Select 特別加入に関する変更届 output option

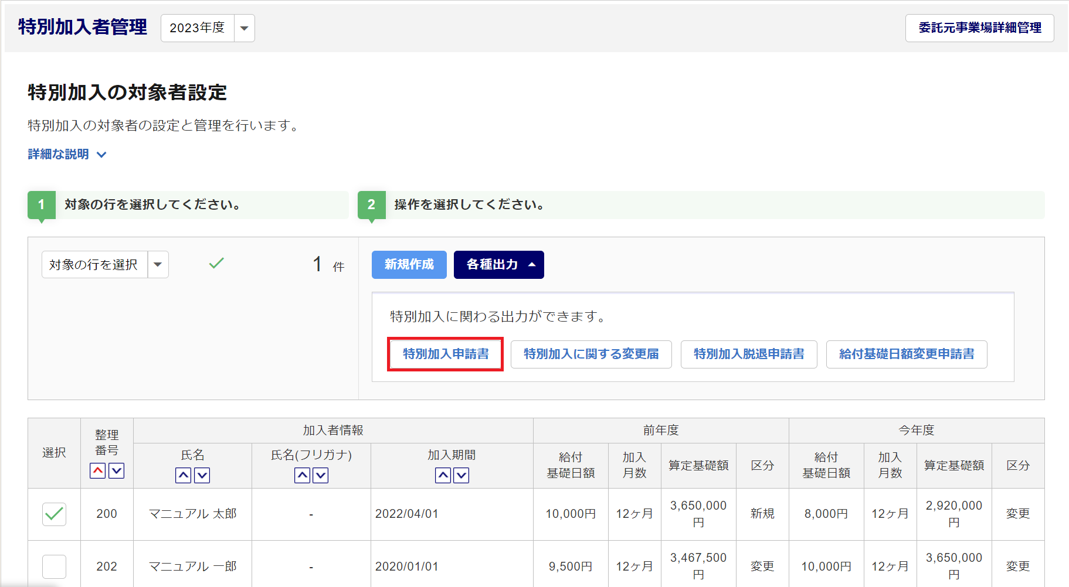pos(591,354)
